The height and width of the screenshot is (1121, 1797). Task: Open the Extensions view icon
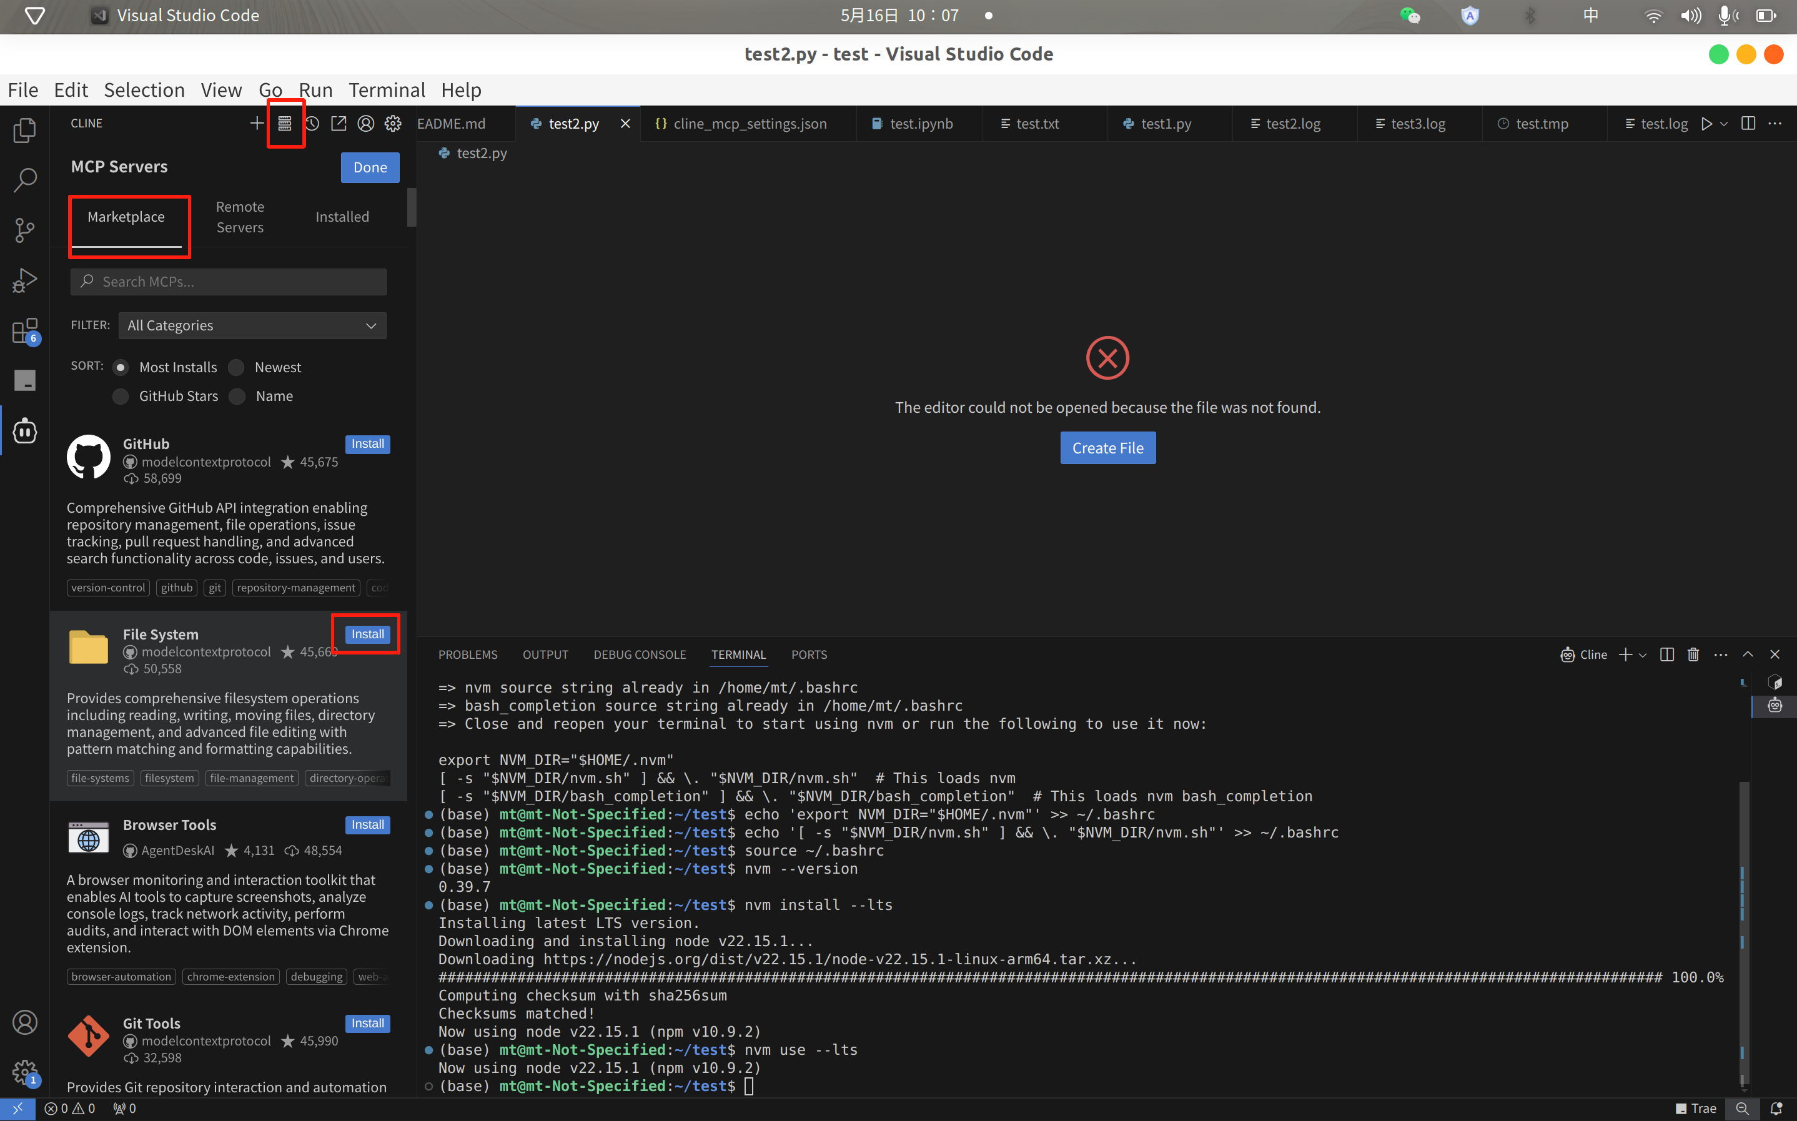pos(24,330)
